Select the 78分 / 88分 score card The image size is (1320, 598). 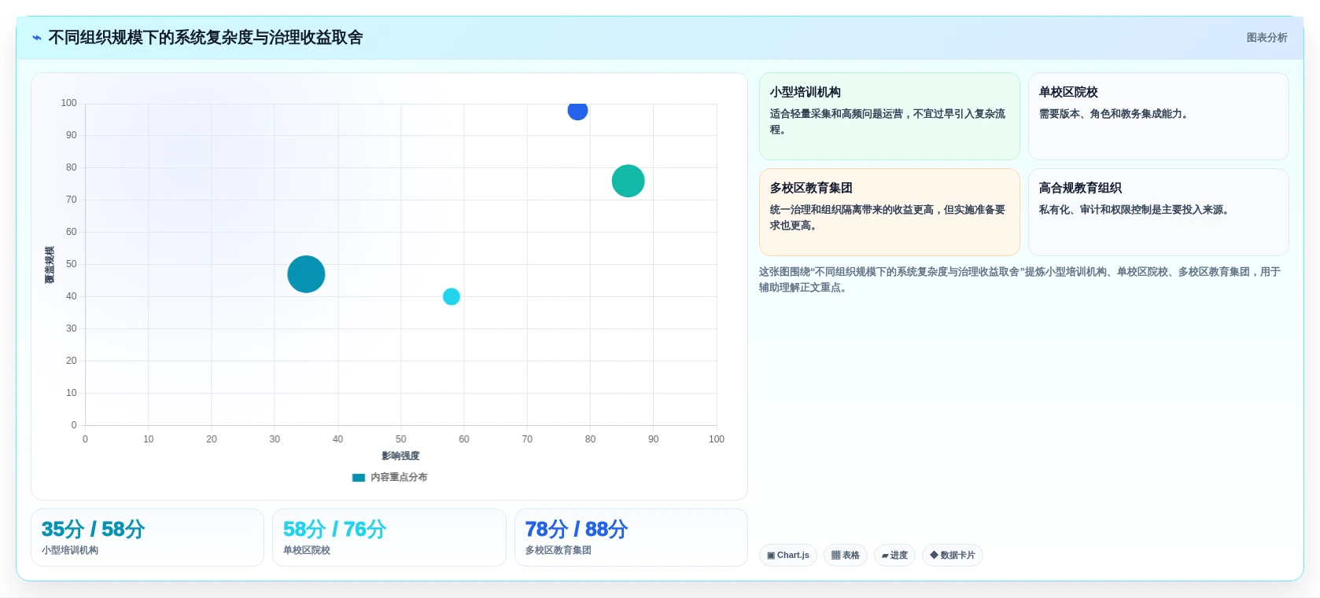coord(631,537)
